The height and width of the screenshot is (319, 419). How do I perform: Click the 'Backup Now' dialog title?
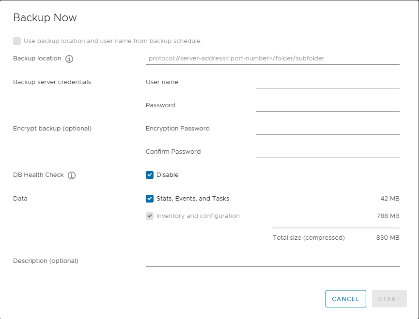click(x=45, y=17)
